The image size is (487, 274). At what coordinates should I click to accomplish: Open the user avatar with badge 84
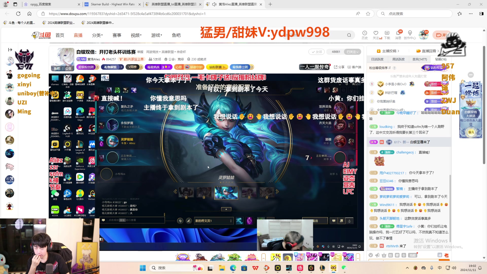423,35
